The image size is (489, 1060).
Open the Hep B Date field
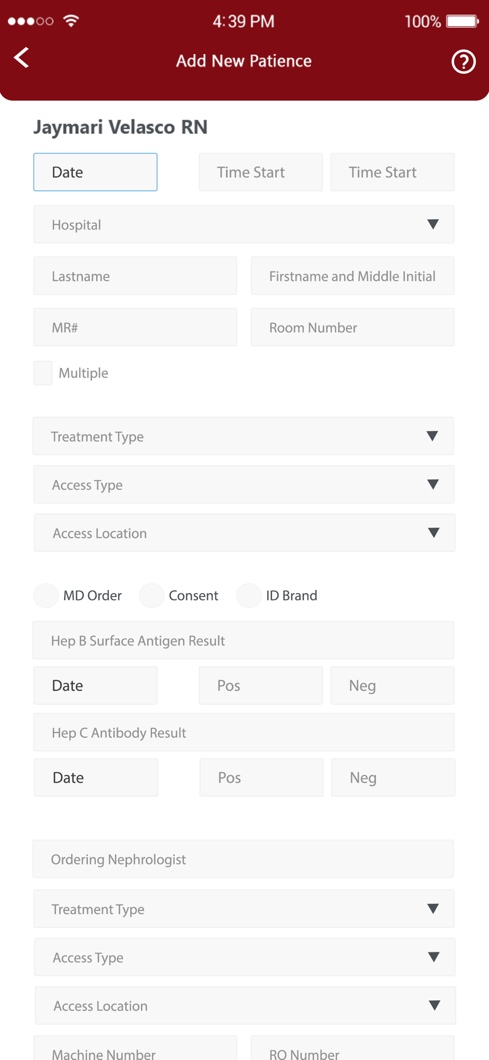[x=95, y=685]
